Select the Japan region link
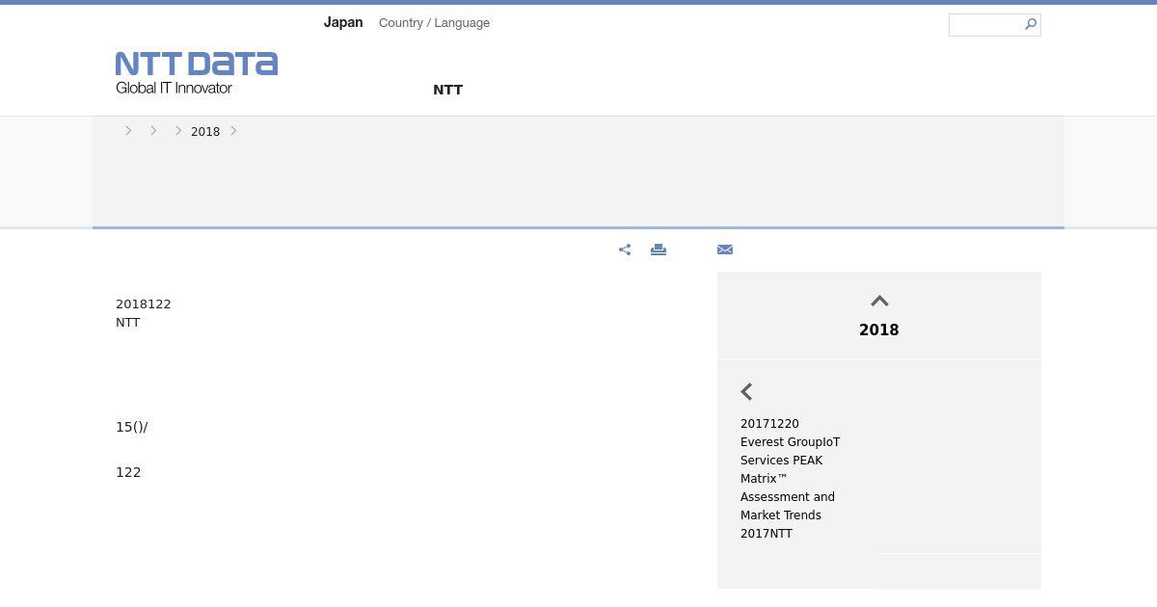 pos(343,22)
